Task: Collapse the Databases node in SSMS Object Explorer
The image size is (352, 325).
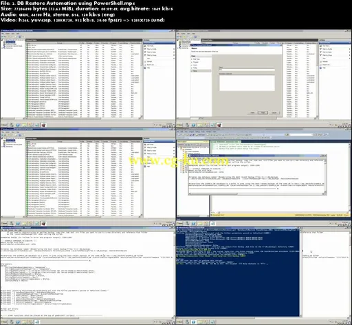Action: [181, 149]
